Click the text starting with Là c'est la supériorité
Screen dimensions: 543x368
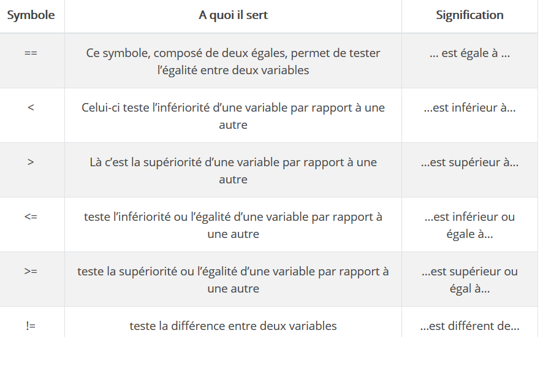click(x=233, y=171)
